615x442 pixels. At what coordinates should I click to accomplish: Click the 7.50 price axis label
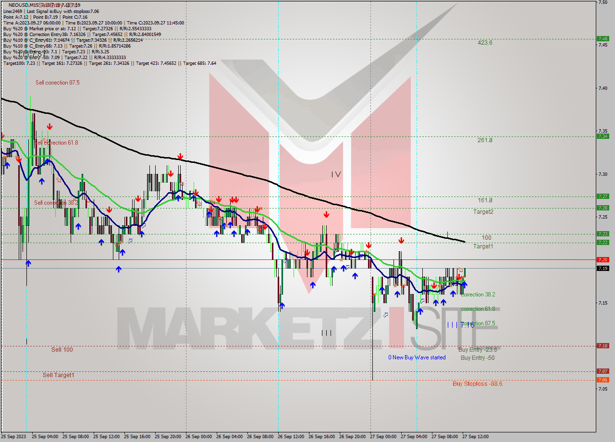click(x=603, y=2)
